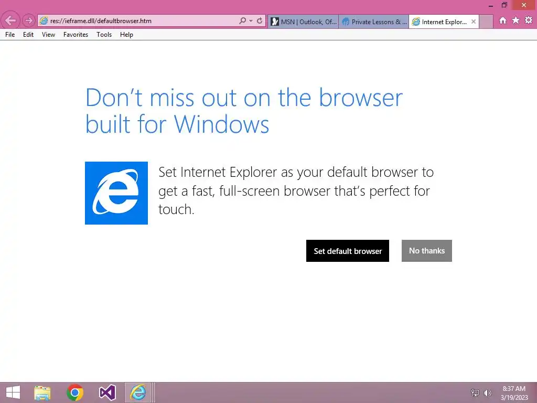537x403 pixels.
Task: Open Favorites with the star icon
Action: pyautogui.click(x=515, y=20)
